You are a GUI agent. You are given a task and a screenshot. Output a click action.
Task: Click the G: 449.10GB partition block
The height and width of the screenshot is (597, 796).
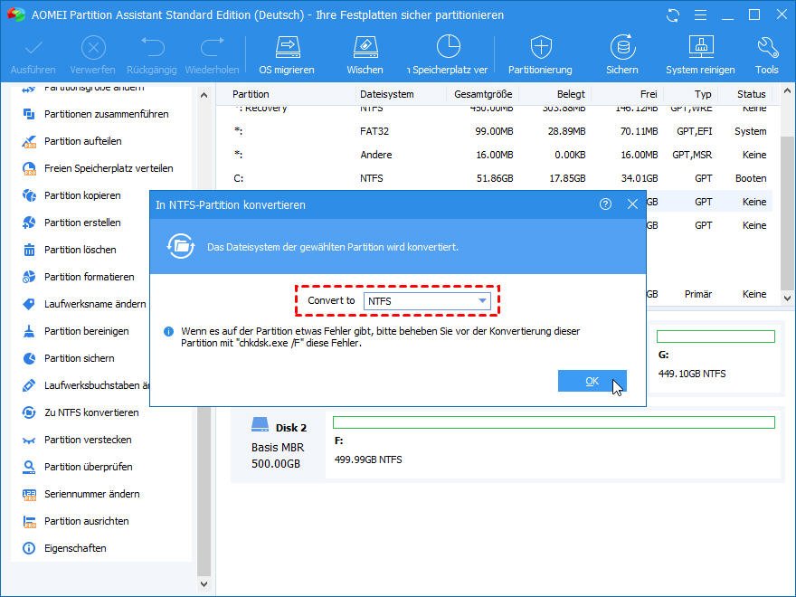pos(715,358)
